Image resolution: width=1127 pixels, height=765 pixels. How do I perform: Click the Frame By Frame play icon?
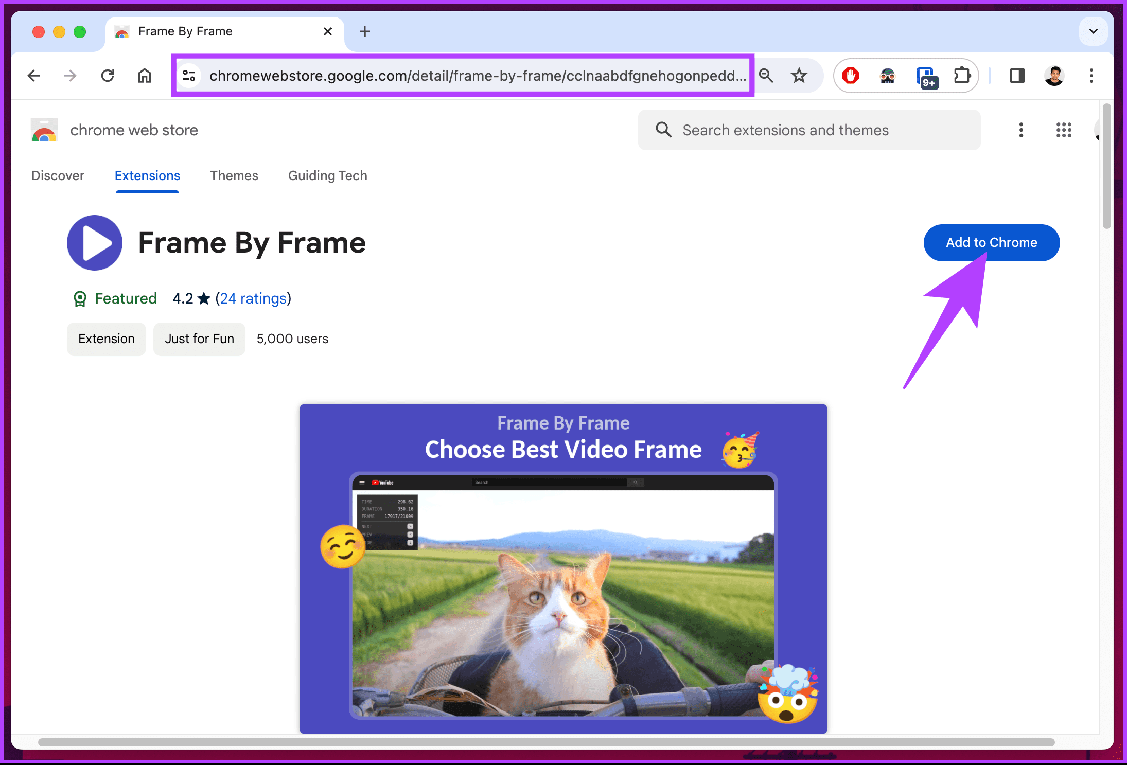94,242
